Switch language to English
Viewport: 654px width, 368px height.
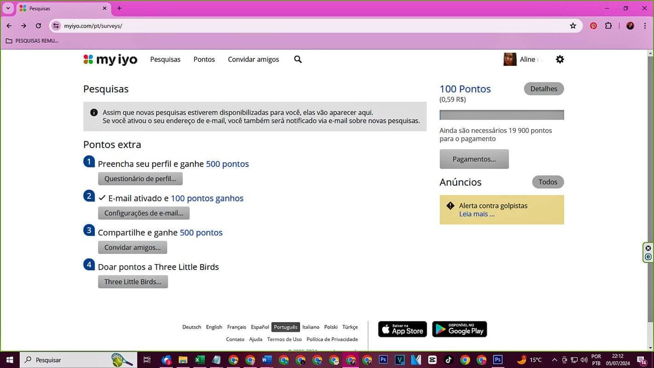pos(214,327)
